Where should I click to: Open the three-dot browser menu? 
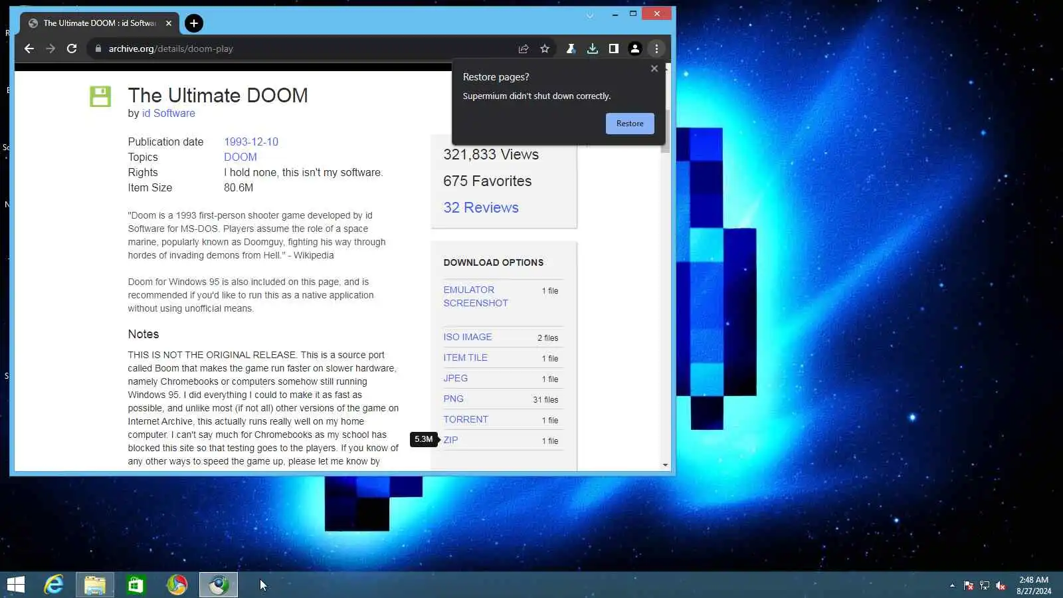pos(656,49)
